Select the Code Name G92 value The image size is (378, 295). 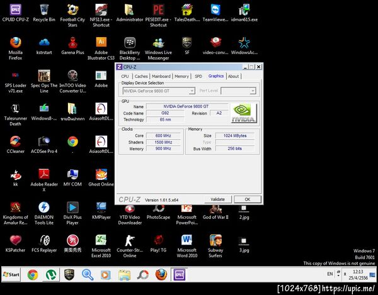[165, 113]
